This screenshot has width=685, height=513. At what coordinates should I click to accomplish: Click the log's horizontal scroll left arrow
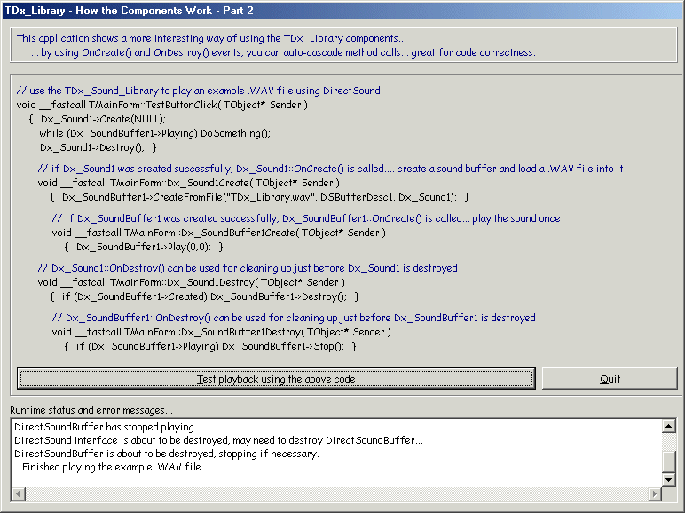[x=18, y=493]
